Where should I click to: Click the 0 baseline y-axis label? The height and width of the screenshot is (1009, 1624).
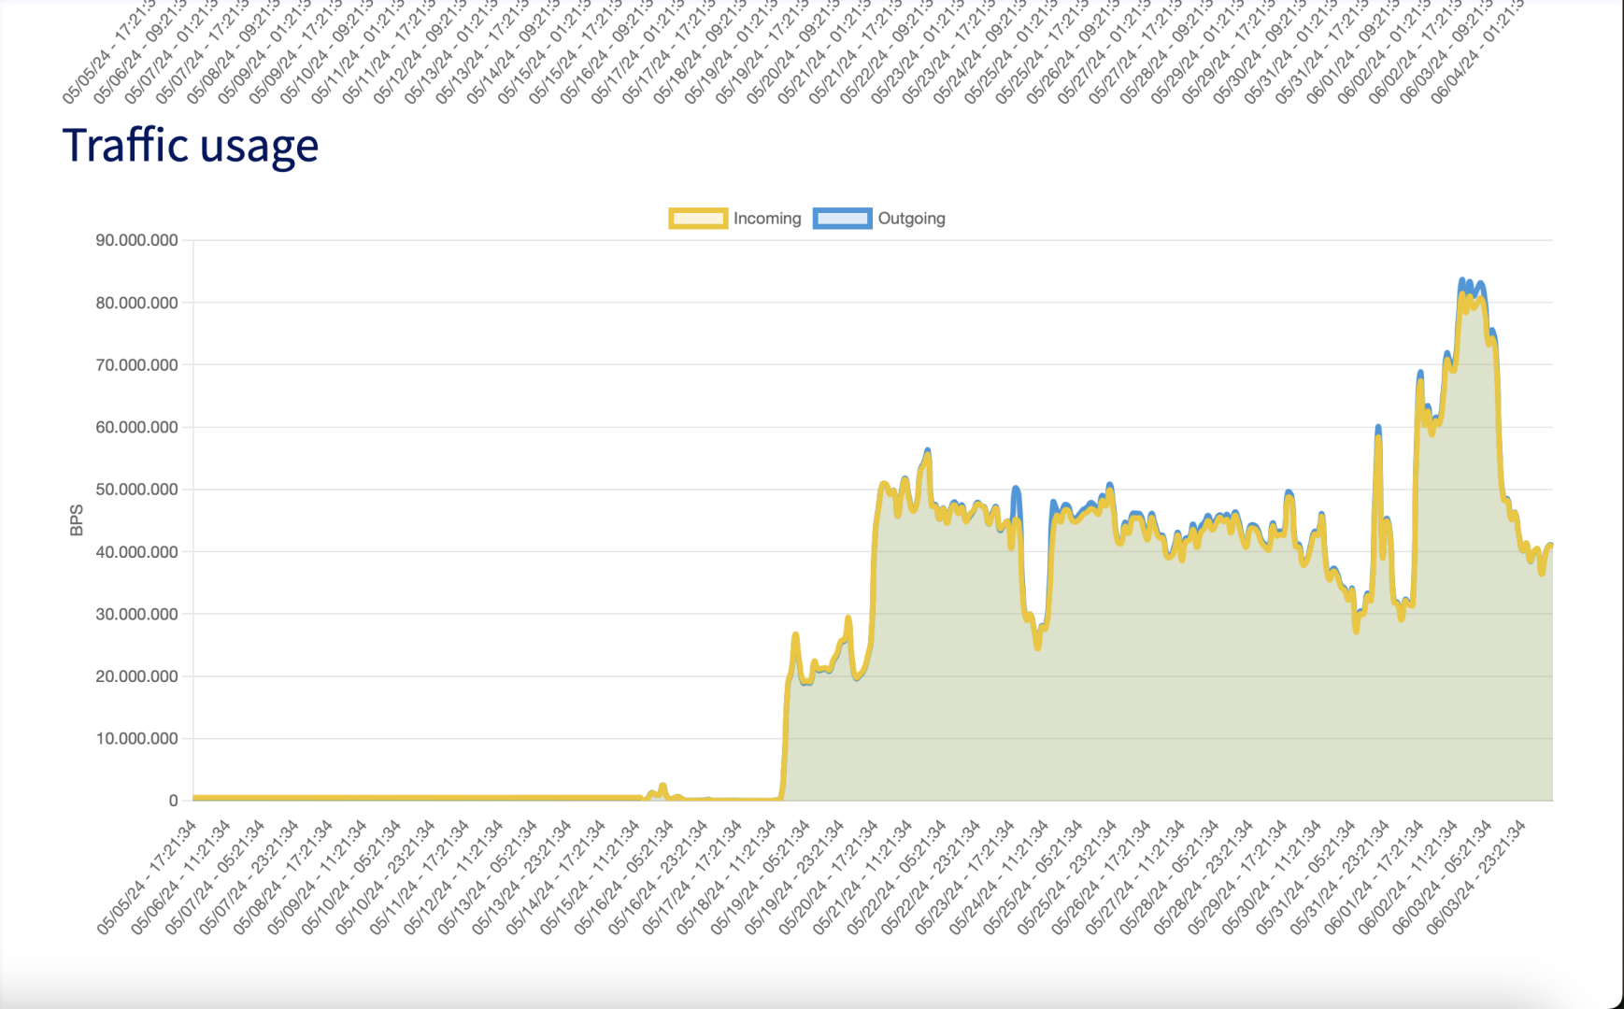coord(173,801)
